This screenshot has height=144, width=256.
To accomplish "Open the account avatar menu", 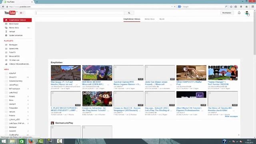I will 247,13.
